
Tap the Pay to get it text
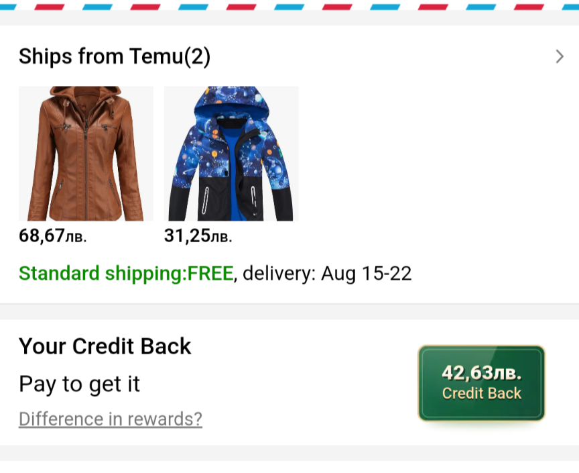coord(79,384)
